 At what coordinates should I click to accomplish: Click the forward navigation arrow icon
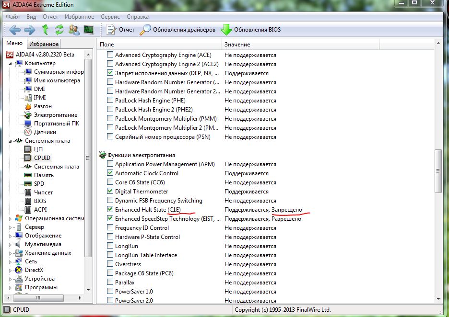(30, 30)
